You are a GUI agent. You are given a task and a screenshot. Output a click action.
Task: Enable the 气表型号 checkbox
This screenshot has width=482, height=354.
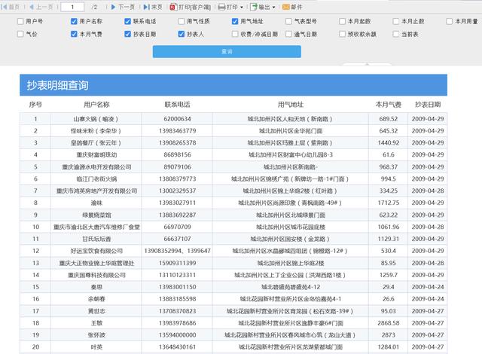point(288,21)
